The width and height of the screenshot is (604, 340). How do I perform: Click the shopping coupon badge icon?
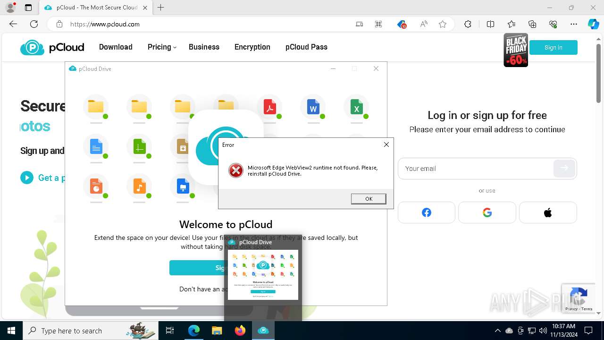click(x=402, y=24)
